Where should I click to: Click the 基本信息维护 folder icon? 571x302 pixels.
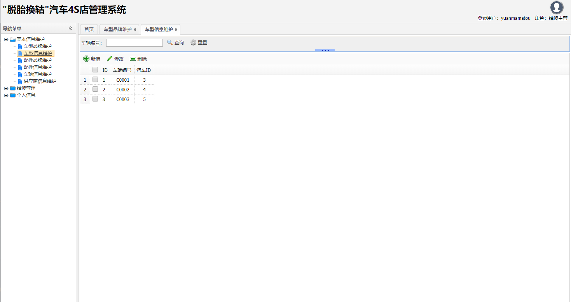coord(13,39)
